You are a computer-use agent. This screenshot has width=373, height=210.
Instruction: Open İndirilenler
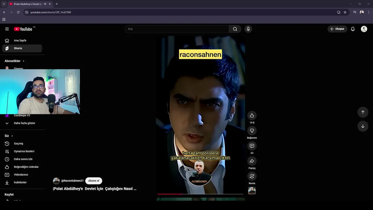click(x=22, y=183)
